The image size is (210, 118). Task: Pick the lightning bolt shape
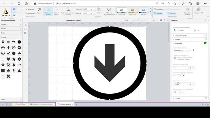[x=14, y=70]
